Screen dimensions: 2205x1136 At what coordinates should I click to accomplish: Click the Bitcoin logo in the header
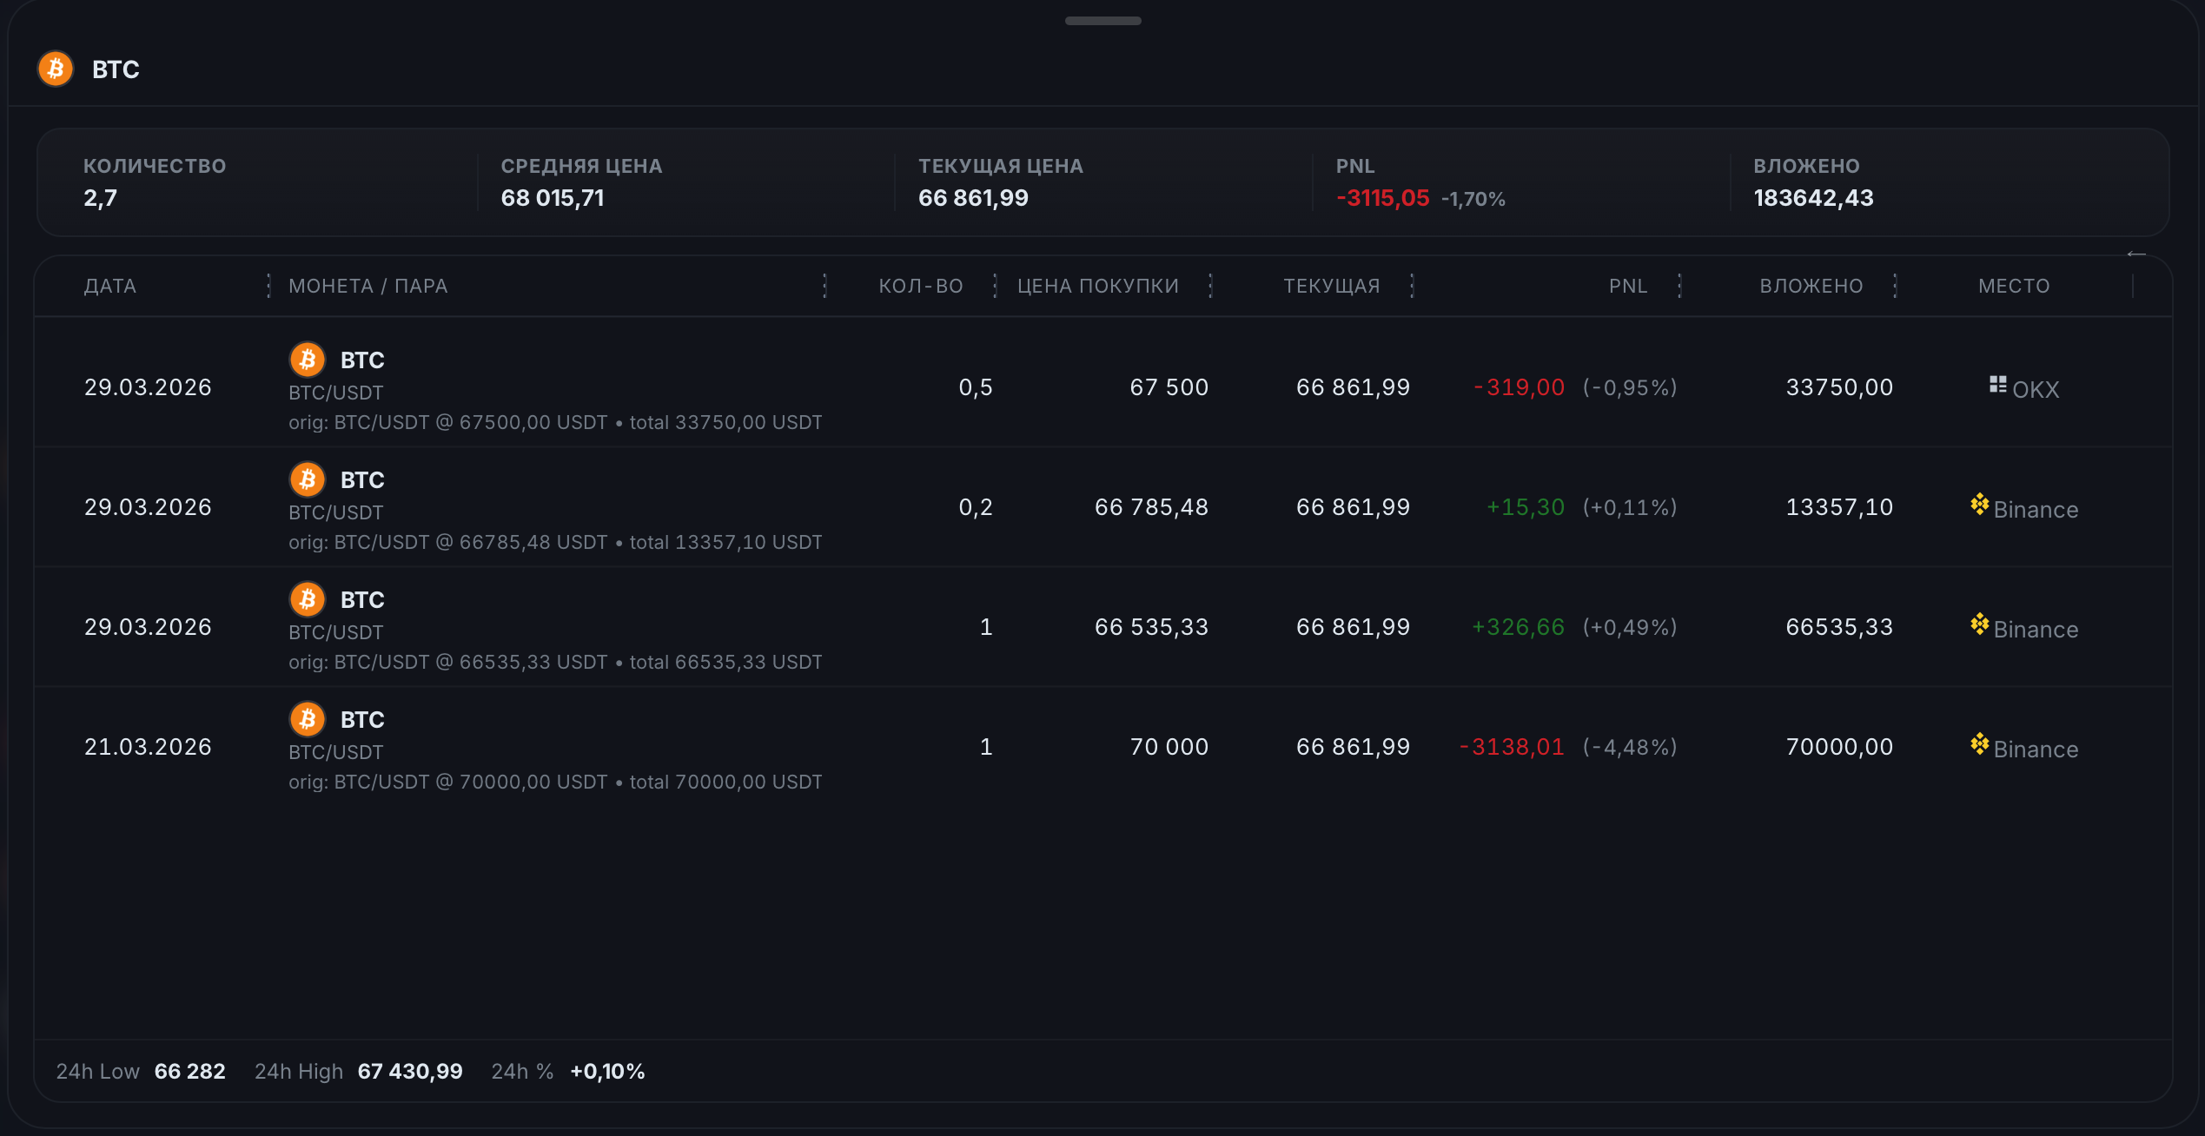click(x=56, y=69)
